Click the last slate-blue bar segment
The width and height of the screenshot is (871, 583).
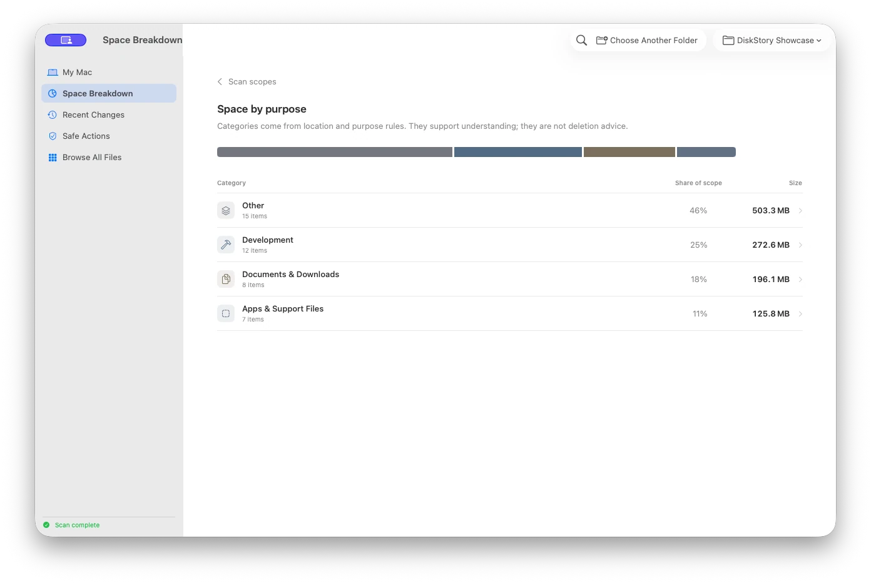point(706,152)
